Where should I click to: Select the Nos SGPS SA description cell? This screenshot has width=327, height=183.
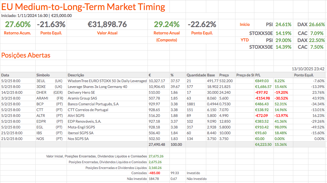point(78,139)
